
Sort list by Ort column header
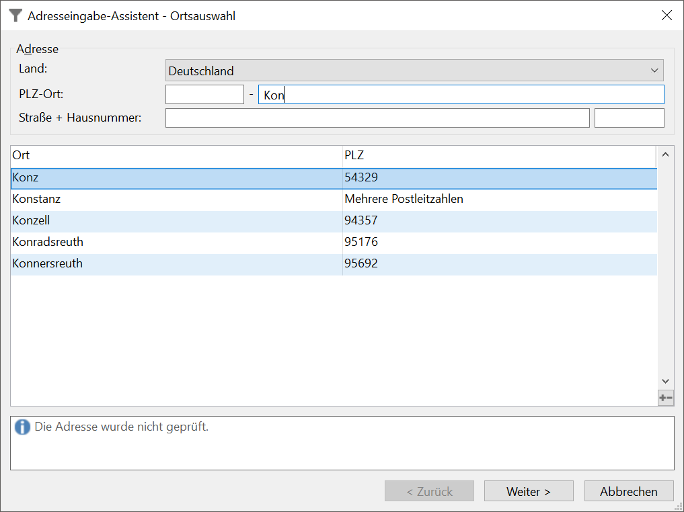tap(176, 156)
